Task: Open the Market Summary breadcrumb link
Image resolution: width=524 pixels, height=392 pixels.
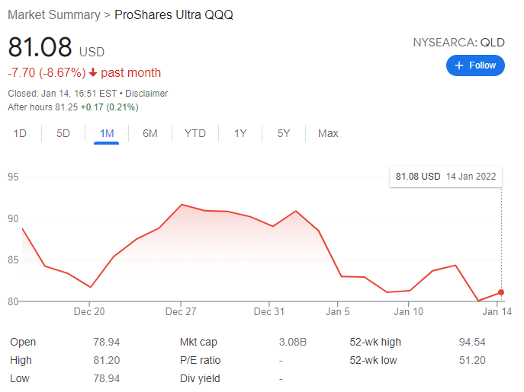Action: 54,15
